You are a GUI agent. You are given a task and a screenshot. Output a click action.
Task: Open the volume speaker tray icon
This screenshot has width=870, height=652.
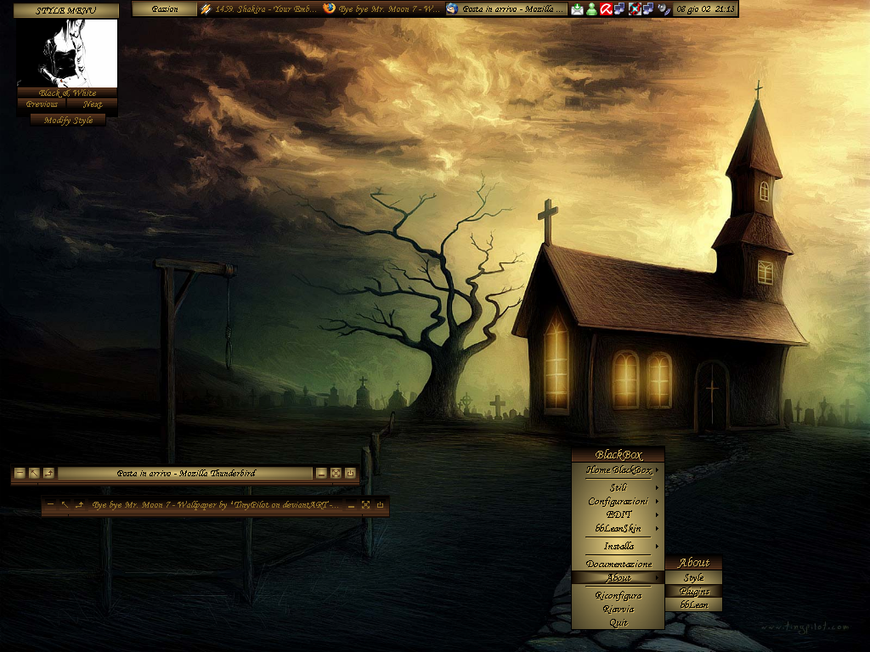[664, 8]
